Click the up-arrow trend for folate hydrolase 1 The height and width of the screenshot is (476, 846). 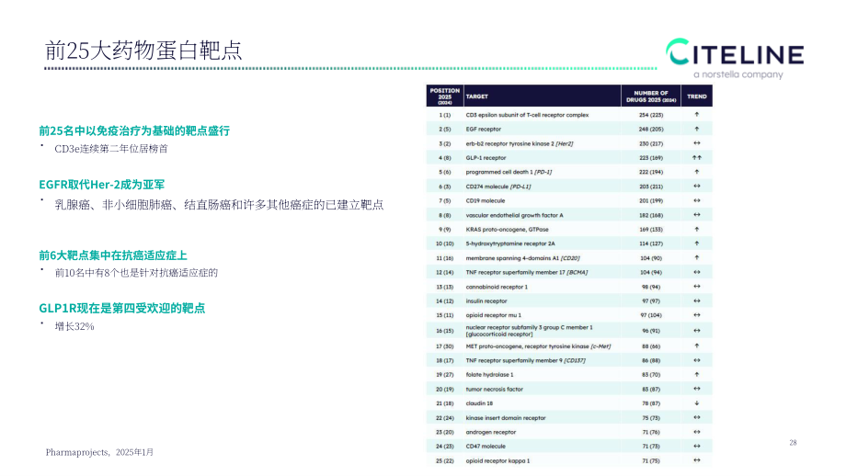[x=696, y=374]
